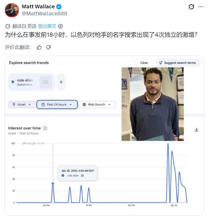Click 显示原文 to show original text
The image size is (209, 217).
pyautogui.click(x=47, y=26)
